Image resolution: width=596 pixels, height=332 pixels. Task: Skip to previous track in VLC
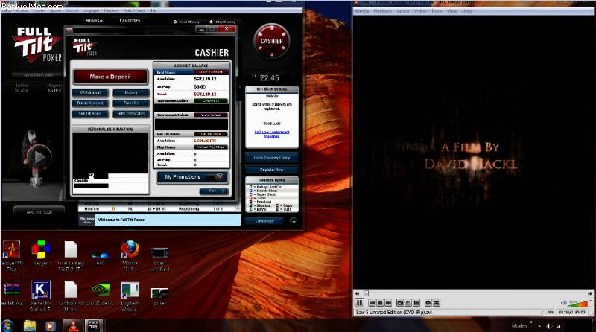(x=372, y=303)
